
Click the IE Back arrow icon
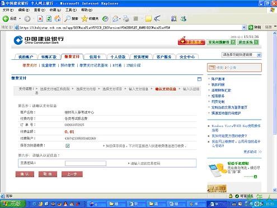pyautogui.click(x=6, y=18)
